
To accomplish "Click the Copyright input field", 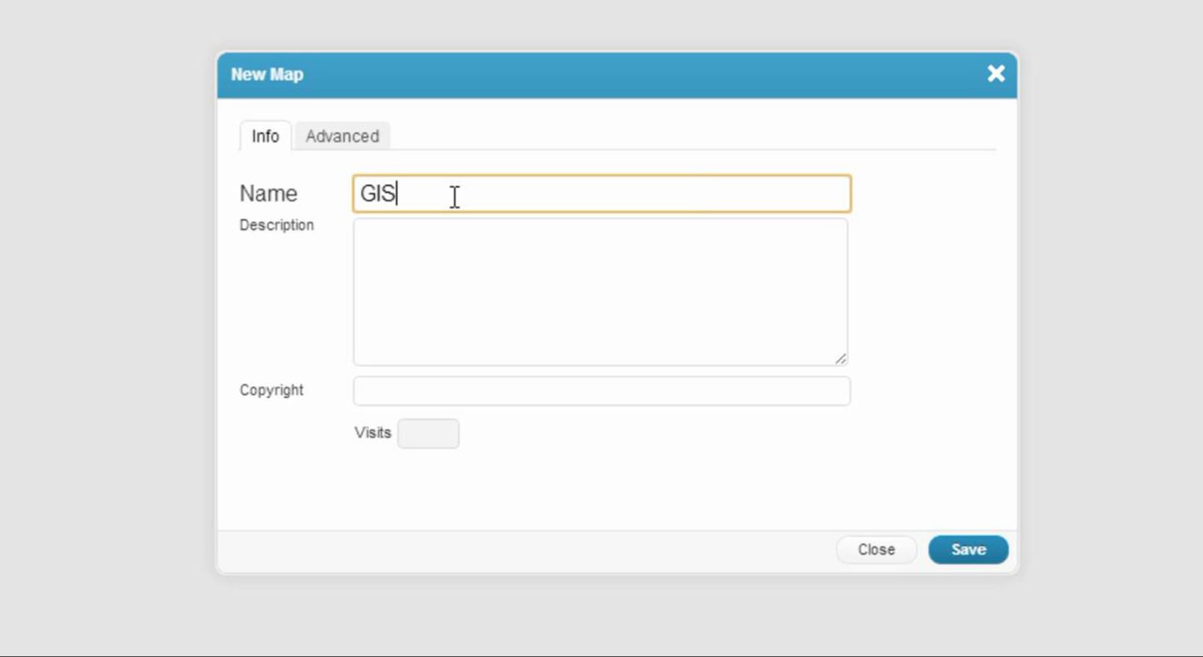I will click(600, 390).
